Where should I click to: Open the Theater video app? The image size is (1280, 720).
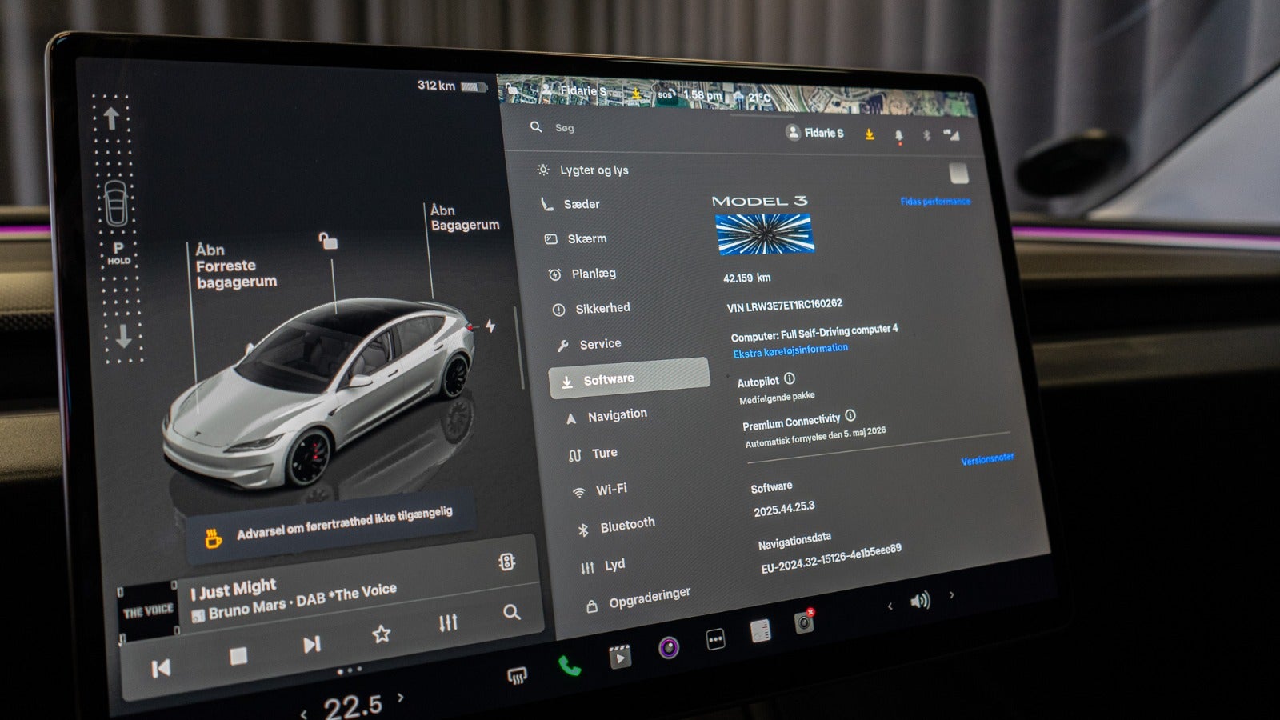tap(620, 657)
